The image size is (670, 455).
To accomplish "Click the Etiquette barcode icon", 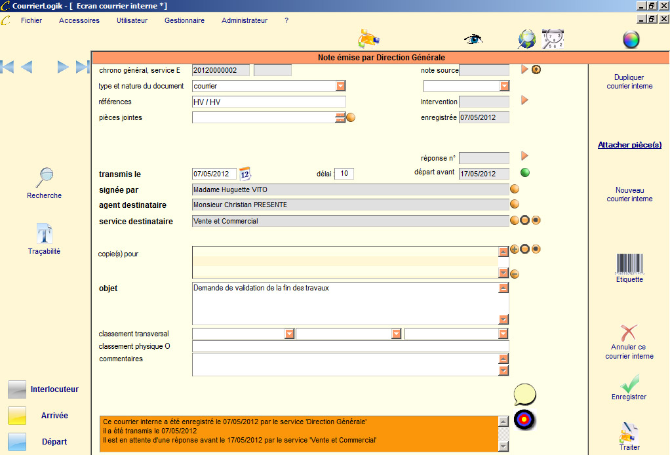I will [x=629, y=264].
